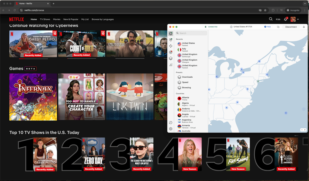Open Netflix notifications bell
Image resolution: width=309 pixels, height=181 pixels.
[x=285, y=19]
